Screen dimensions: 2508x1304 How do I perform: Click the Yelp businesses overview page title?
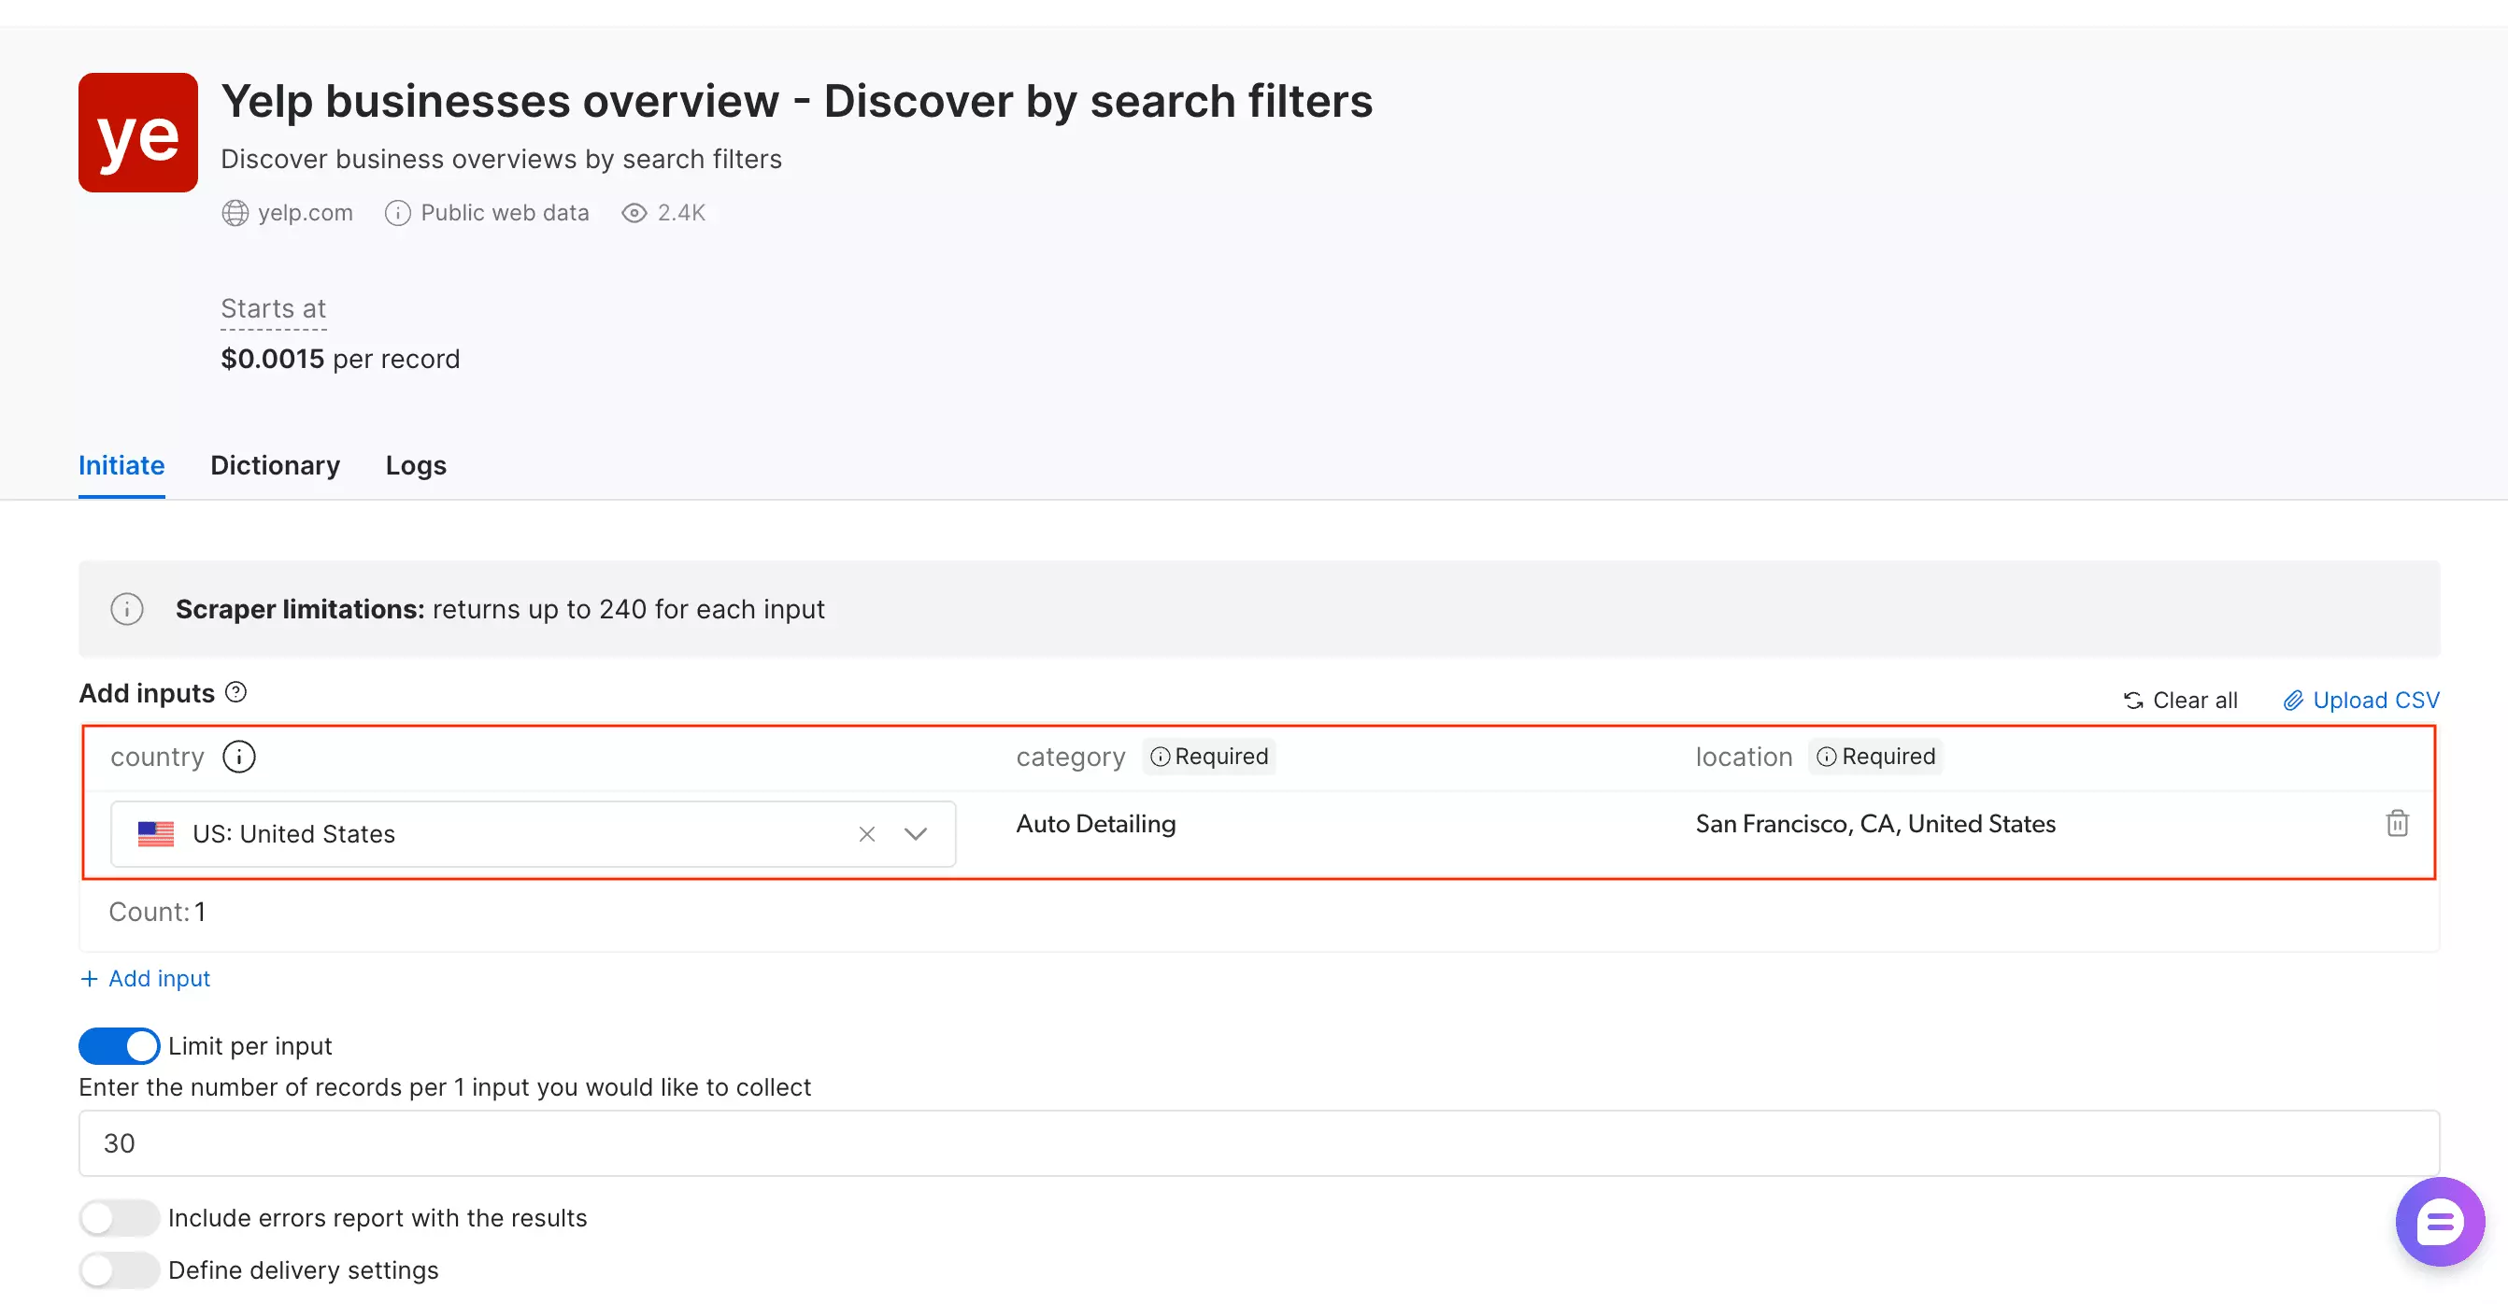pyautogui.click(x=796, y=101)
